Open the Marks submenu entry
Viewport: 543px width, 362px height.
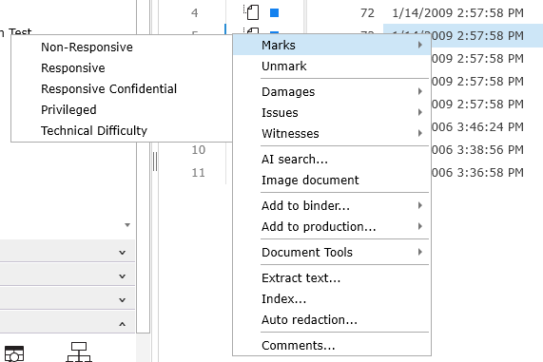pos(332,45)
